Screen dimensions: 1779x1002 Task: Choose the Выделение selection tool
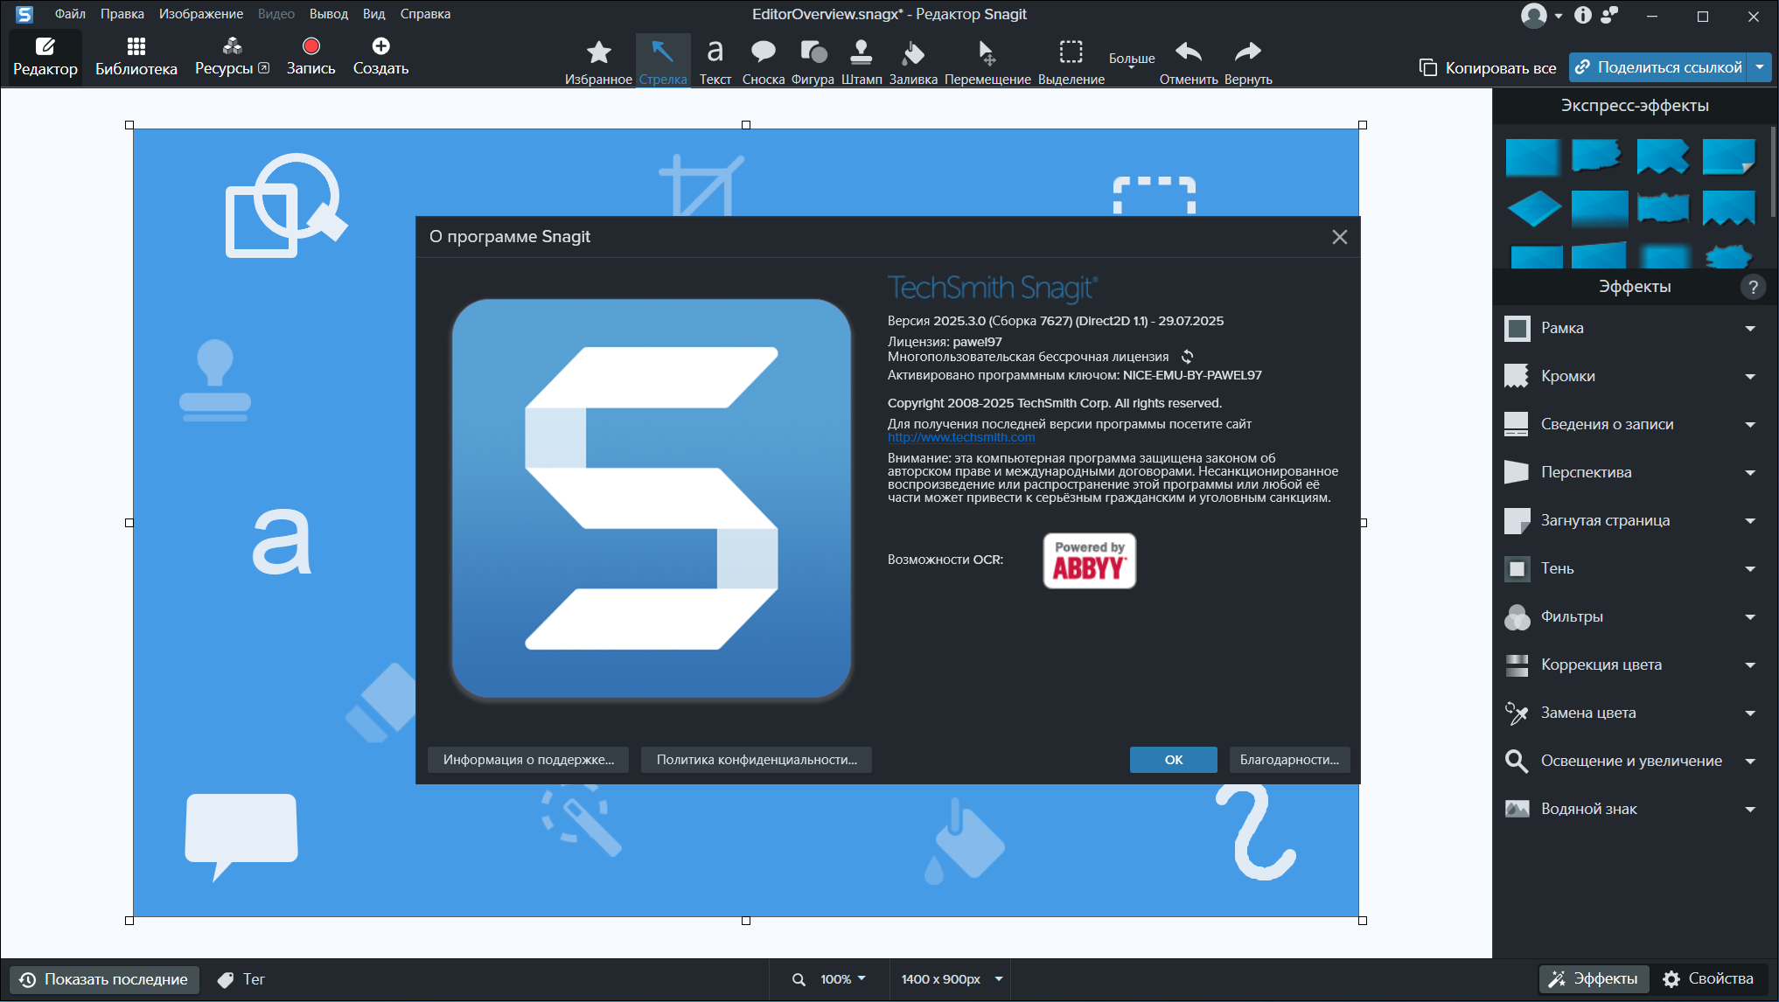[1071, 60]
